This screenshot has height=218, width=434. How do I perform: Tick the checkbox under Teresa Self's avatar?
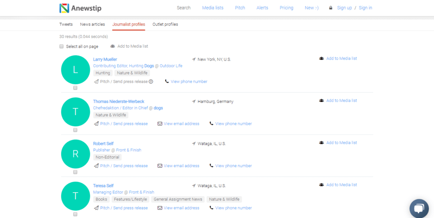coord(75,214)
